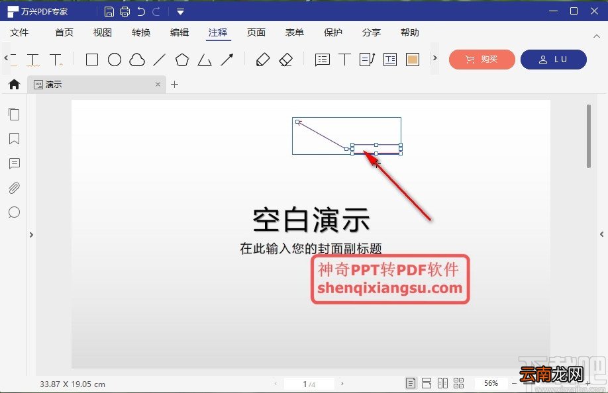Select the connected lines tool
Screen dimensions: 608x393
pos(205,60)
